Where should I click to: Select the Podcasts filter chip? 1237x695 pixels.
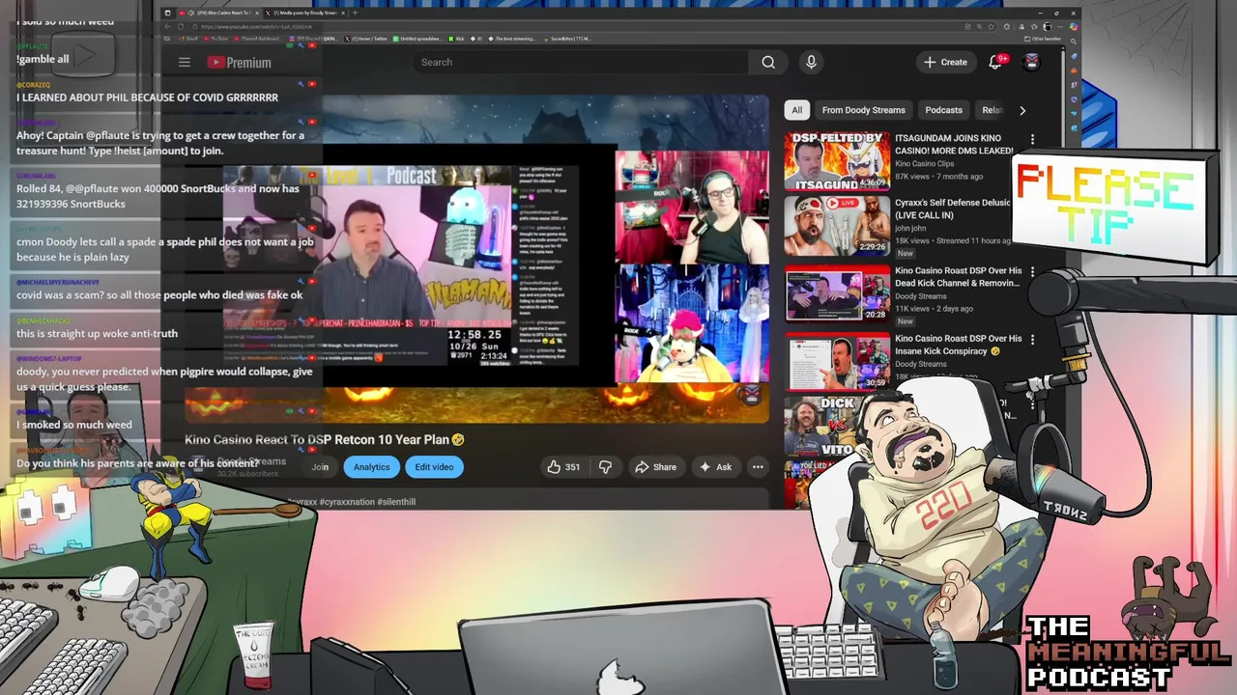pos(943,110)
